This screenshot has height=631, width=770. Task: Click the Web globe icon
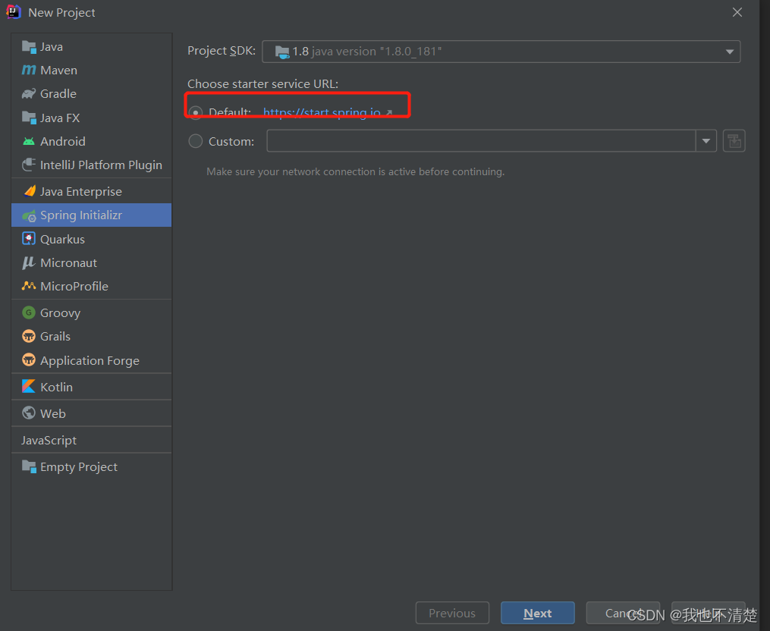click(29, 413)
